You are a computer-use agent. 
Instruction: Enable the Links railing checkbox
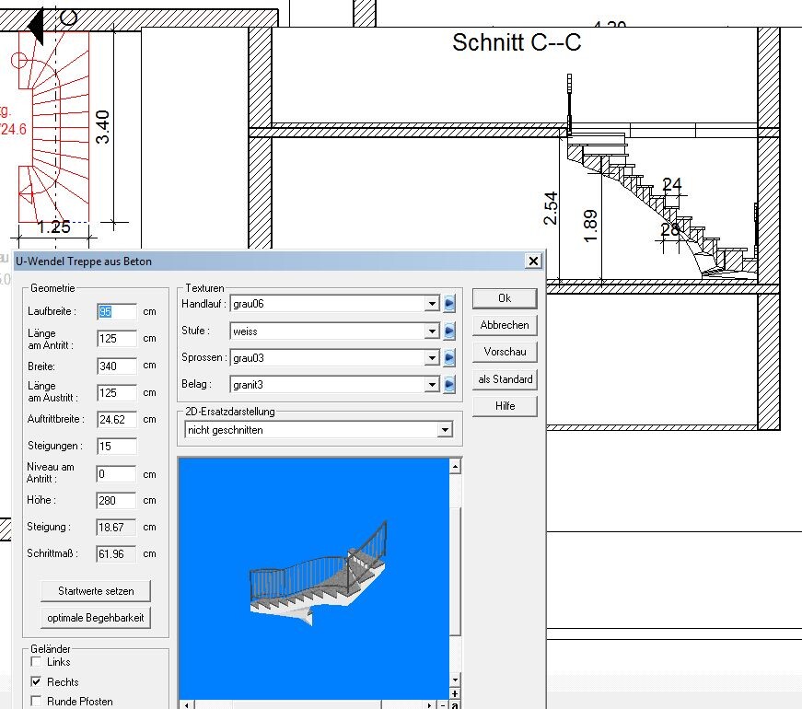coord(37,662)
